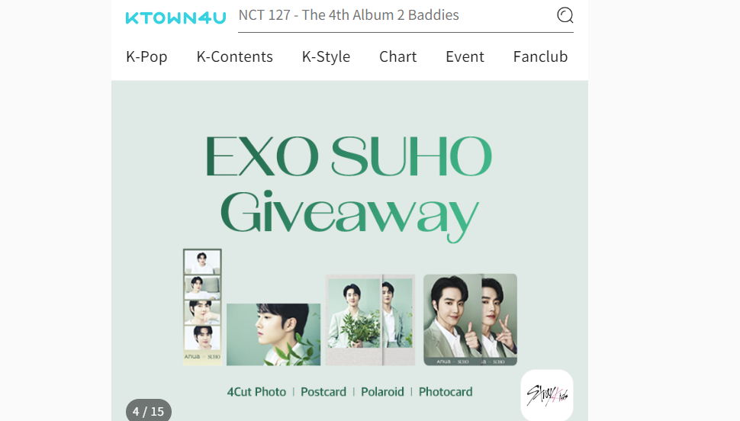Go to the Chart page
The width and height of the screenshot is (740, 421).
(x=397, y=56)
